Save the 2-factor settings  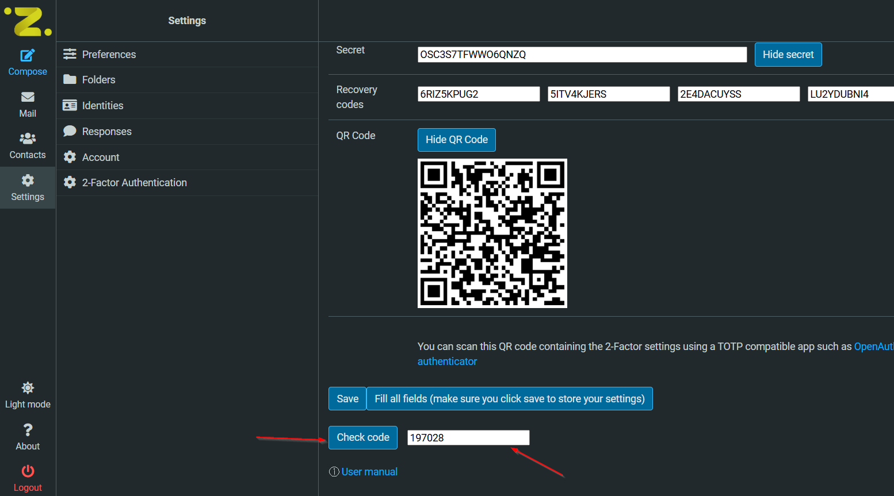347,398
